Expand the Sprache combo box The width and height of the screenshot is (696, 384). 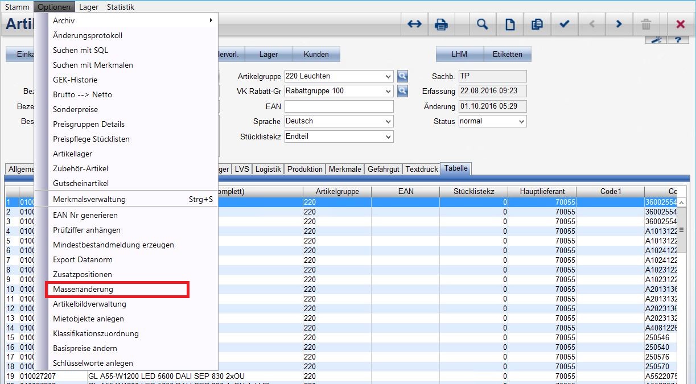[388, 121]
